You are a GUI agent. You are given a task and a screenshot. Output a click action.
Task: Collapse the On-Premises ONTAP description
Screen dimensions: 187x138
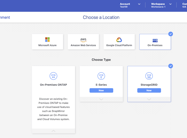click(53, 131)
